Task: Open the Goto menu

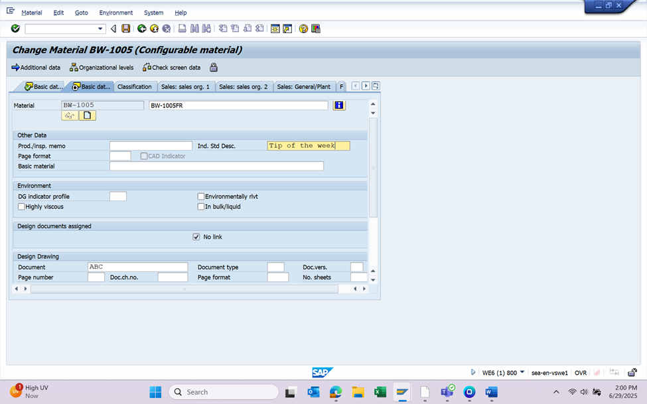Action: point(81,13)
